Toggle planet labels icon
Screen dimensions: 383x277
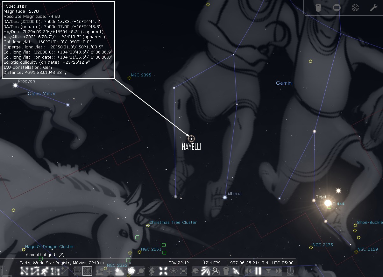141,271
